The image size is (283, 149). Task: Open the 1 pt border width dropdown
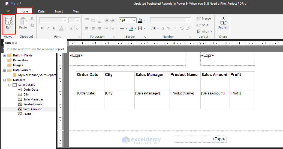[134, 20]
